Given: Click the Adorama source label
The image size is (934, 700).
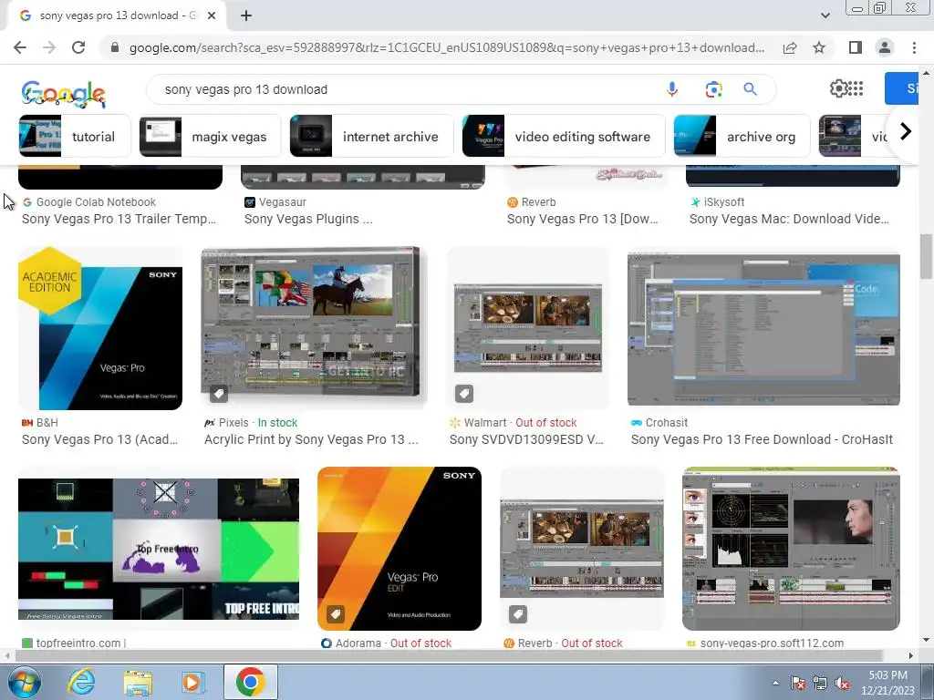Looking at the screenshot, I should click(358, 643).
